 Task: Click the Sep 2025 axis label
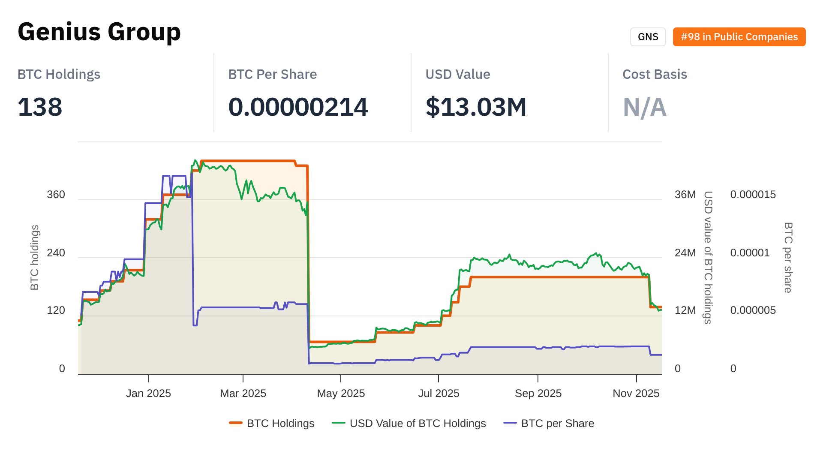tap(538, 393)
